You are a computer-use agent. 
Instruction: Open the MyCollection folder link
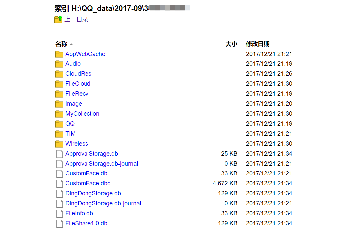(82, 114)
